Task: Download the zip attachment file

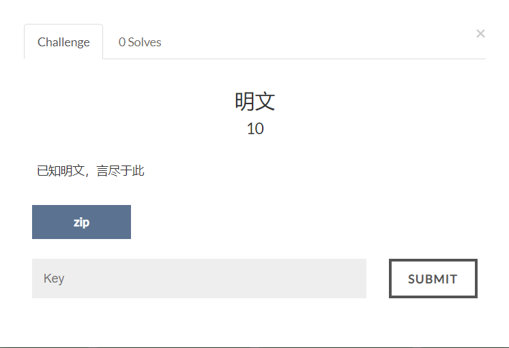Action: pos(81,222)
